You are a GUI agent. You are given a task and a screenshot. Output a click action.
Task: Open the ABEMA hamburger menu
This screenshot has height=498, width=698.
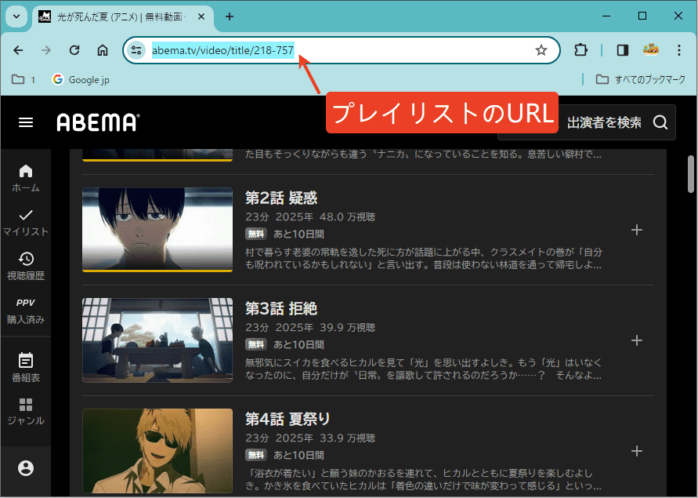[x=26, y=122]
